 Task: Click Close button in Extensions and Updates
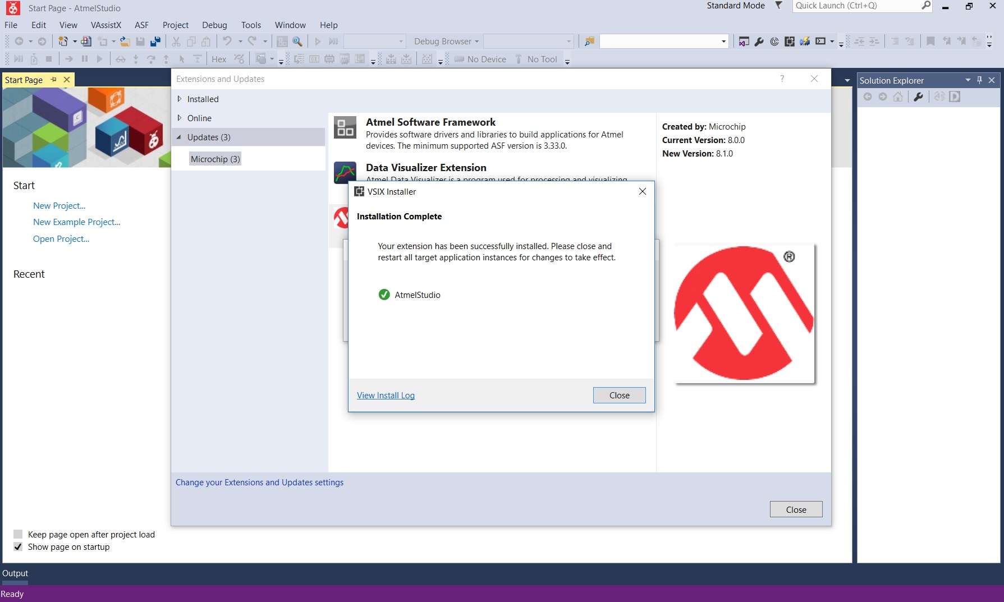(796, 509)
